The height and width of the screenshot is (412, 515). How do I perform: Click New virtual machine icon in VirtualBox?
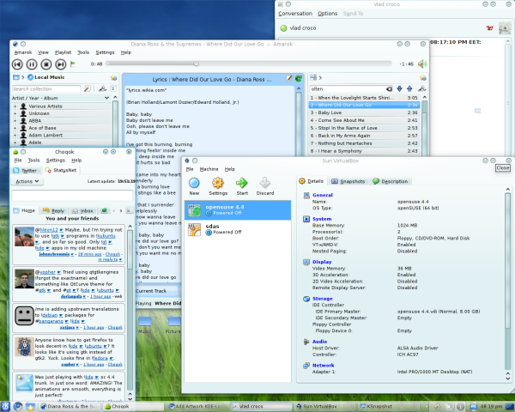(194, 186)
